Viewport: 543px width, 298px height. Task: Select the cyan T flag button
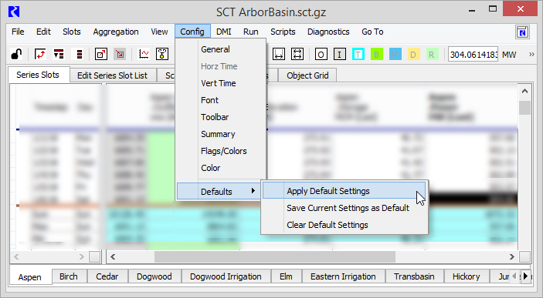click(x=358, y=54)
